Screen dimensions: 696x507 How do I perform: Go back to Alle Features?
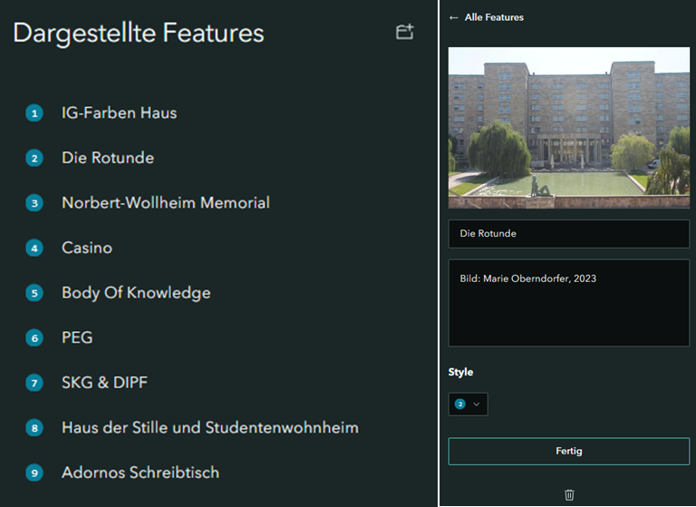pos(494,17)
